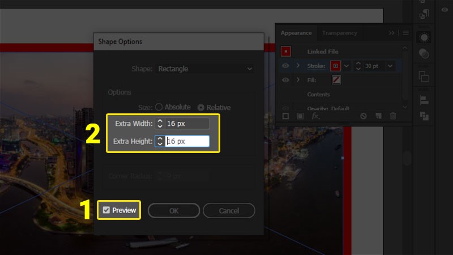This screenshot has width=453, height=255.
Task: Click the red Stroke color swatch
Action: click(335, 66)
